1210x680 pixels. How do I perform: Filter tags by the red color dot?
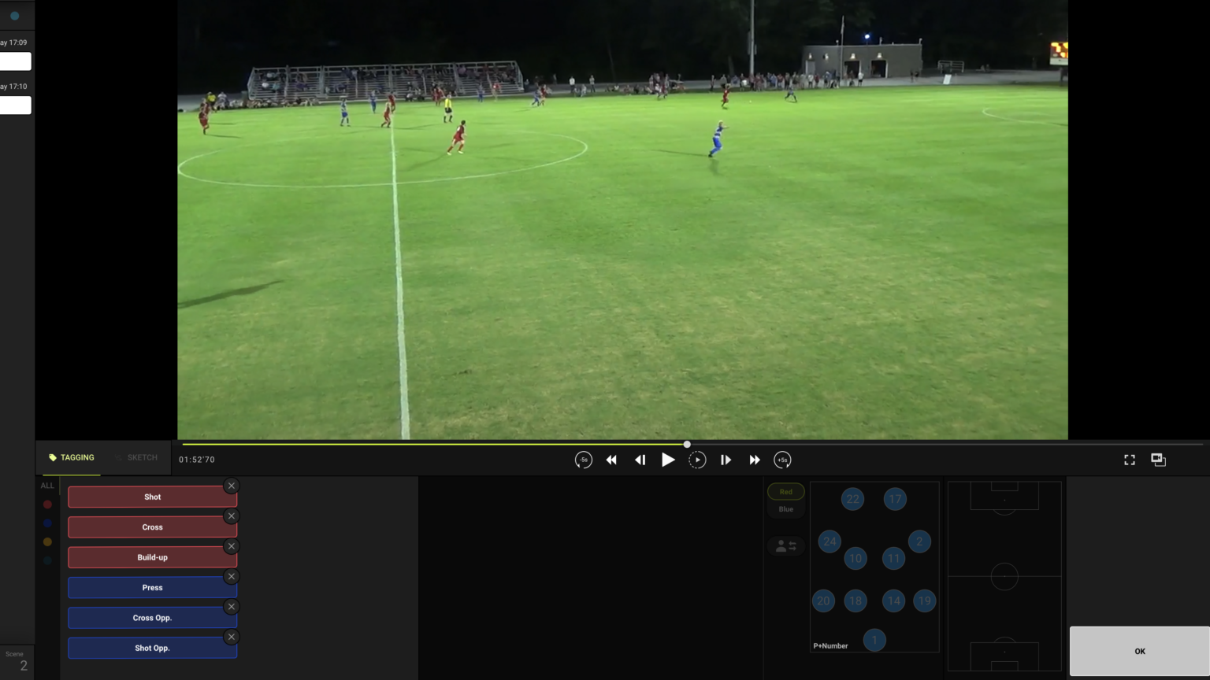47,504
